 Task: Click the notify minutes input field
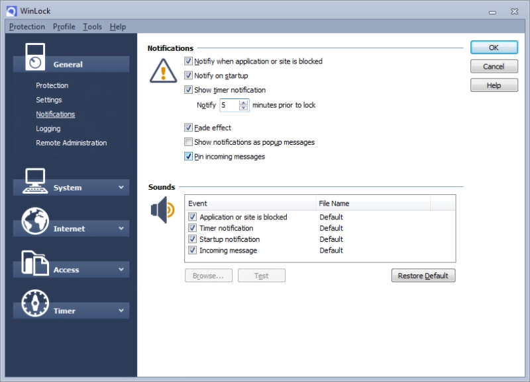[229, 105]
